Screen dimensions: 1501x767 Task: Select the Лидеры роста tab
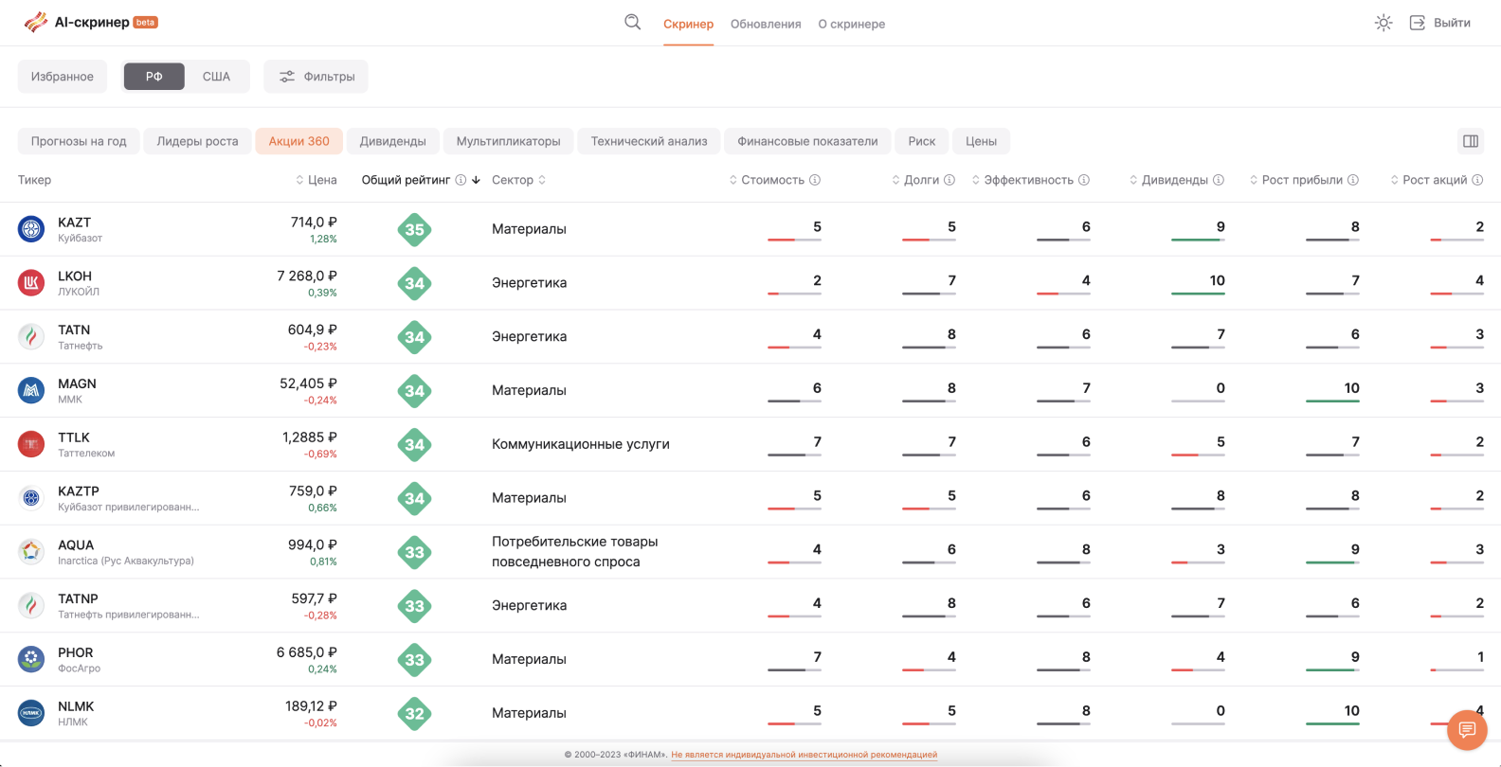point(197,141)
